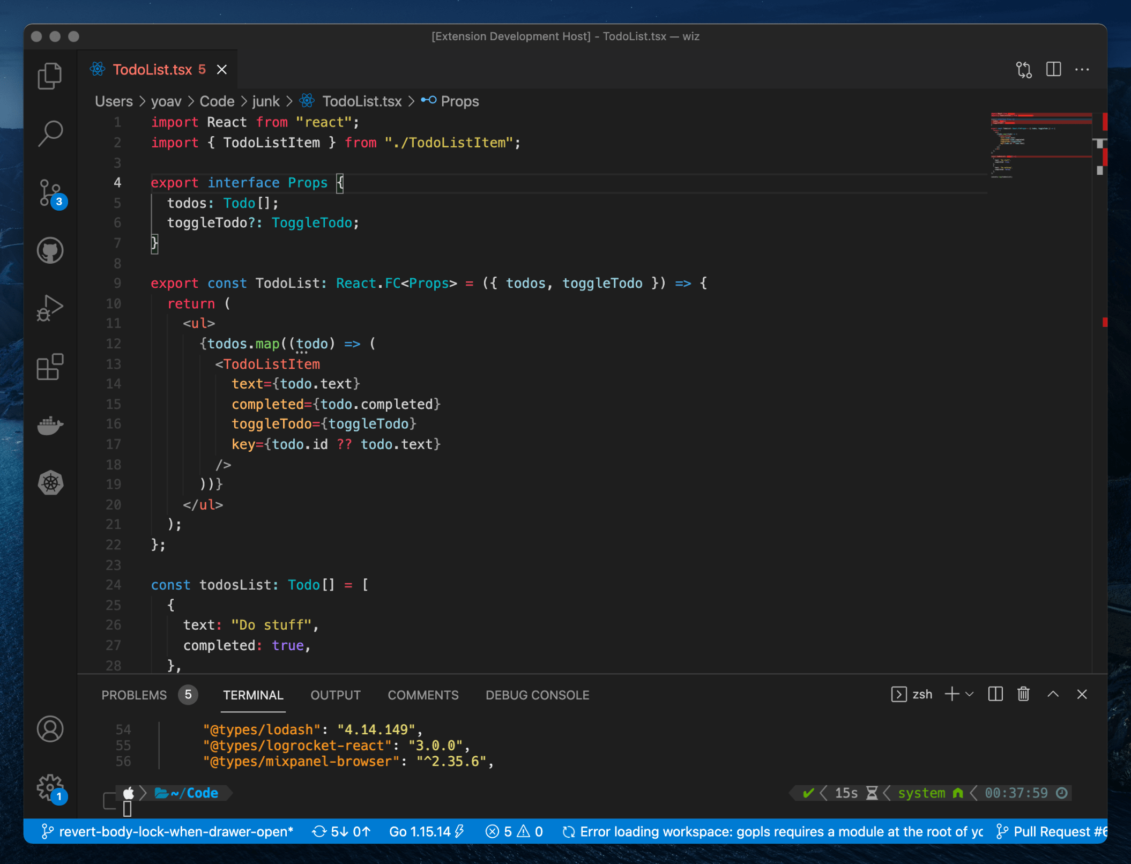Open the Extensions view
The image size is (1131, 864).
point(50,367)
